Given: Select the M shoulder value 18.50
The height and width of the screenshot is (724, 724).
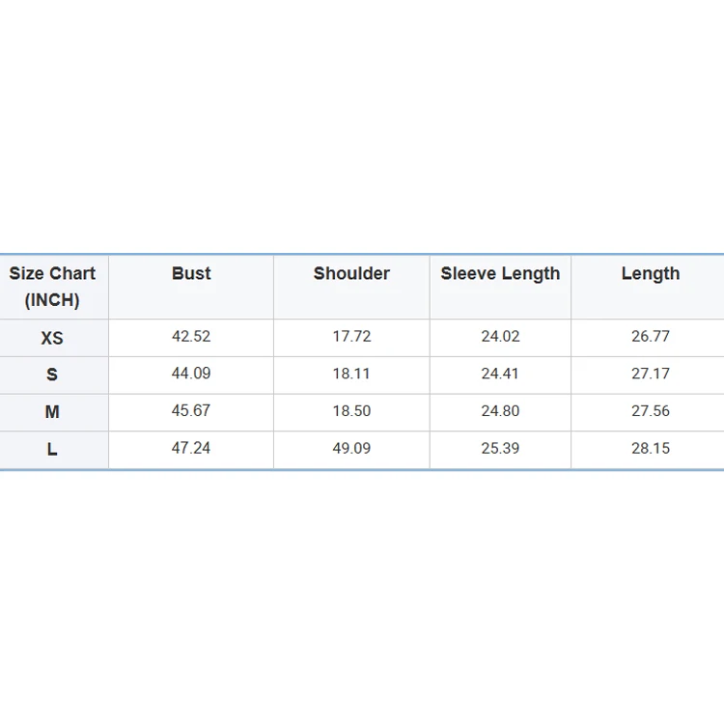Looking at the screenshot, I should click(x=351, y=411).
